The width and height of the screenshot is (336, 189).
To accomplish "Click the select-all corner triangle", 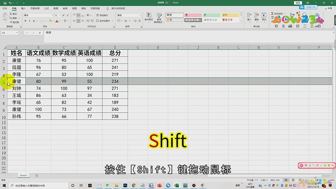I will pyautogui.click(x=5, y=47).
